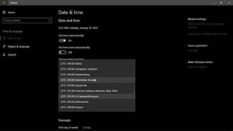233x131 pixels.
Task: Open Speech microphone icon
Action: [x=4, y=55]
